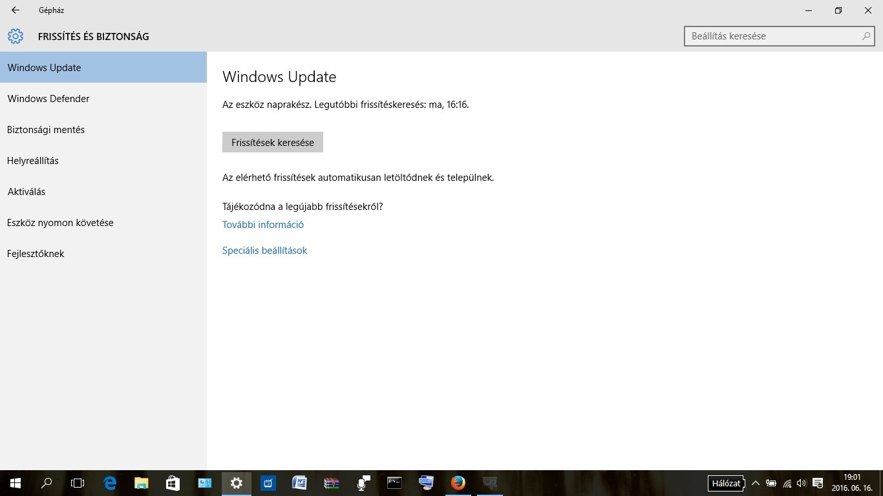The height and width of the screenshot is (496, 883).
Task: Open Task View on the taskbar
Action: [x=78, y=483]
